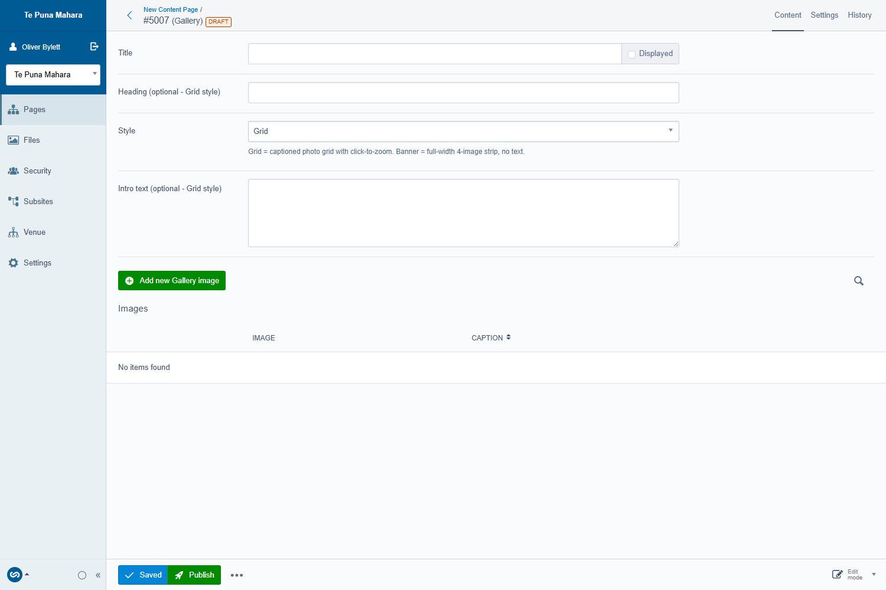The height and width of the screenshot is (590, 886).
Task: Open the Te Puna Mahara site dropdown
Action: click(x=53, y=75)
